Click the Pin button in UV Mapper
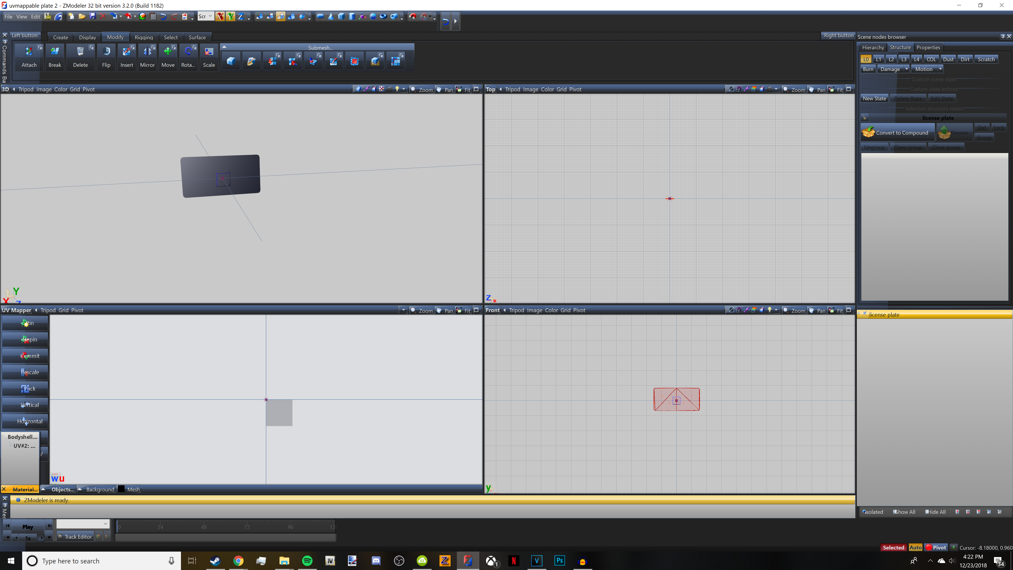This screenshot has width=1013, height=570. point(25,323)
